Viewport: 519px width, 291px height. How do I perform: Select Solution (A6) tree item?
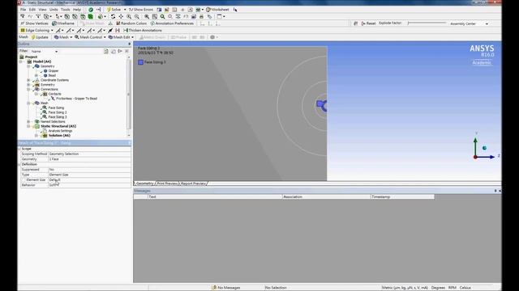point(59,136)
